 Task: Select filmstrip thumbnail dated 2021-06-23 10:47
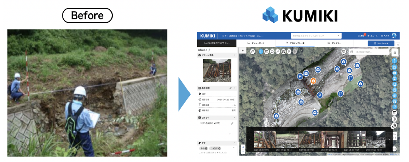click(x=265, y=139)
